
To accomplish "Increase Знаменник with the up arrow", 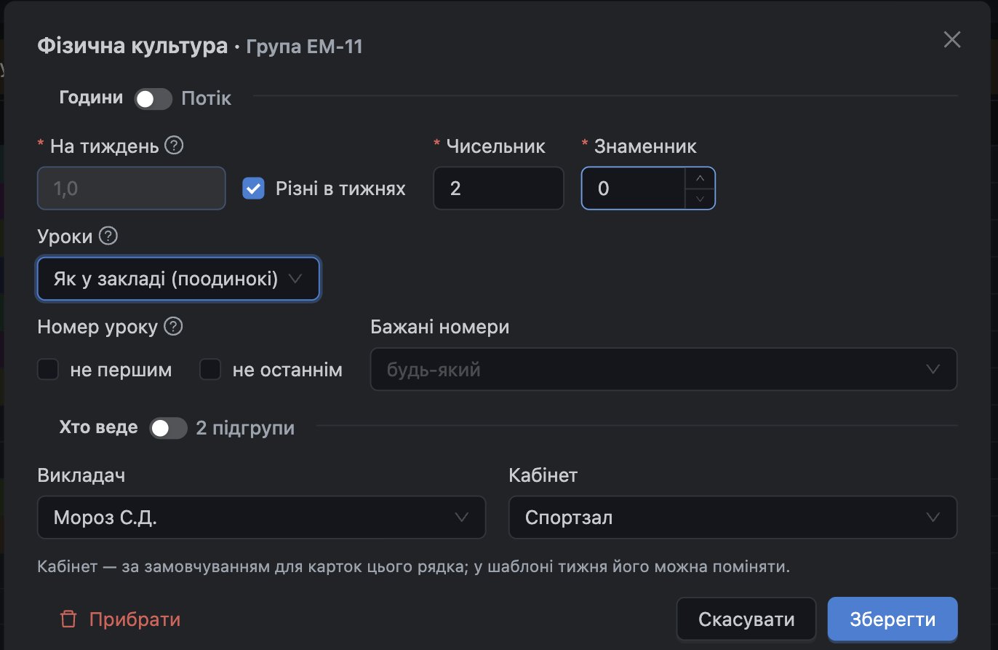I will [x=700, y=178].
